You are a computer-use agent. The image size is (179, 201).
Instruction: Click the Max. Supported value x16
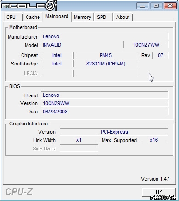point(154,140)
